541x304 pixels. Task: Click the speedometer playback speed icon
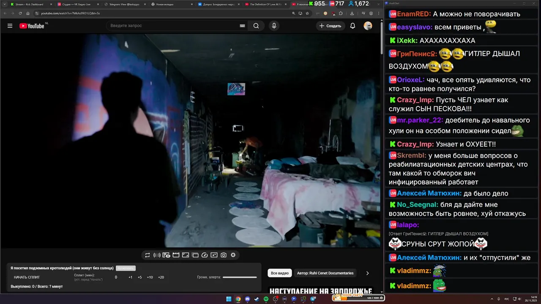tap(205, 255)
